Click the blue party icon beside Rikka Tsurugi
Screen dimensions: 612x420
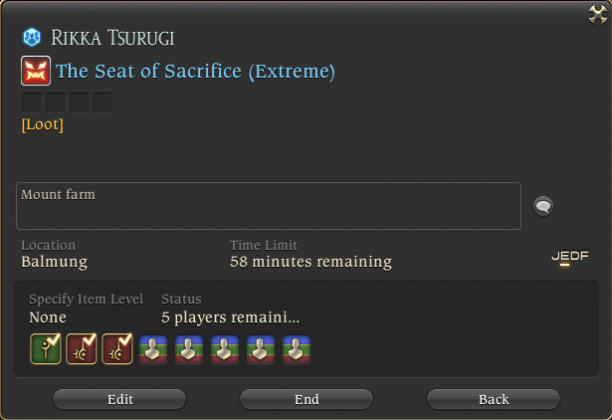(x=32, y=38)
